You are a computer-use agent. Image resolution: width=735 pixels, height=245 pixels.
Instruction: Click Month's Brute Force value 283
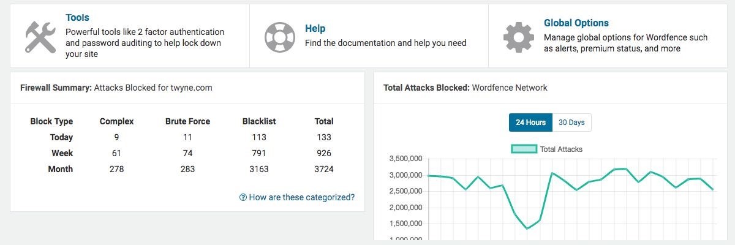point(187,169)
